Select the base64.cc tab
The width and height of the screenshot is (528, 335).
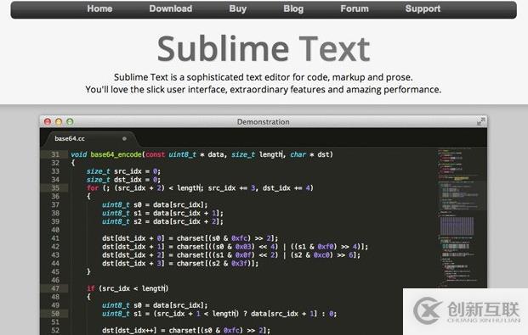91,138
